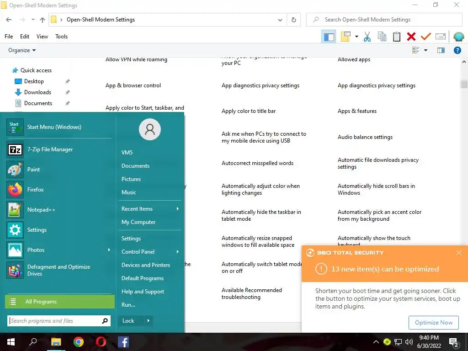Open Start Menu (Windows) entry

coord(59,127)
